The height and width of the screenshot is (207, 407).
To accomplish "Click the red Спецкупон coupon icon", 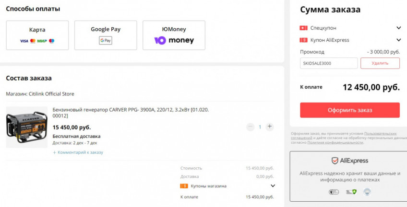I will 303,28.
